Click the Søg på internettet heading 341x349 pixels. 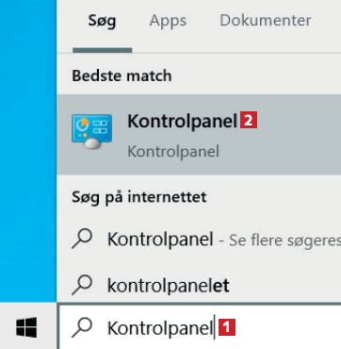pyautogui.click(x=139, y=197)
